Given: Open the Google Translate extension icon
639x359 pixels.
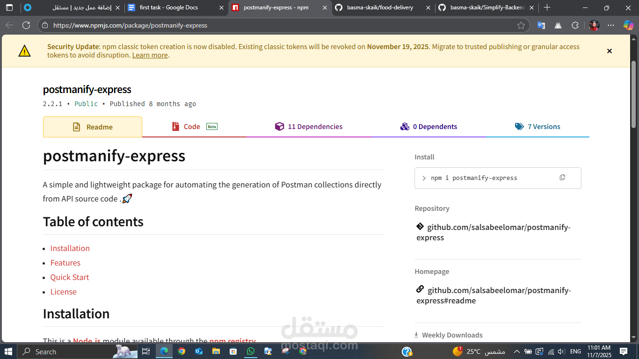Looking at the screenshot, I should click(541, 25).
